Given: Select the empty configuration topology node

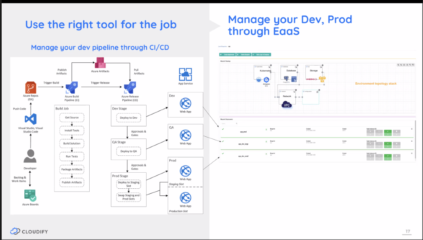Looking at the screenshot, I should (x=311, y=97).
